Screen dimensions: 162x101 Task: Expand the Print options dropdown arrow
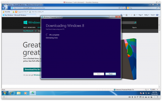[x=137, y=15]
